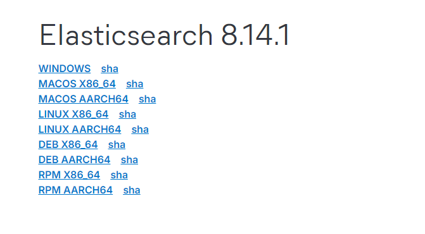Click the Elasticsearch 8.14.1 heading
This screenshot has height=234, width=425.
point(165,35)
